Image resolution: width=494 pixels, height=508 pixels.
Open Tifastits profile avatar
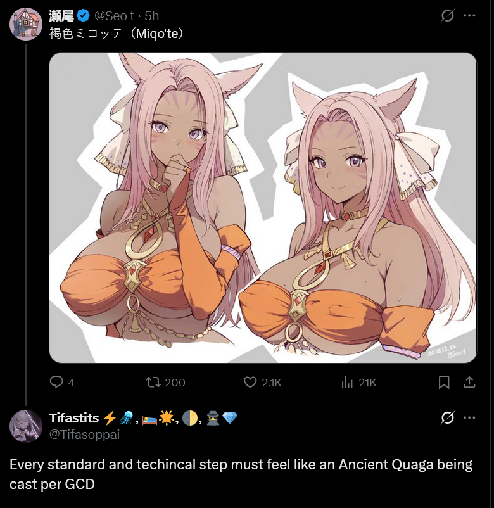[26, 426]
